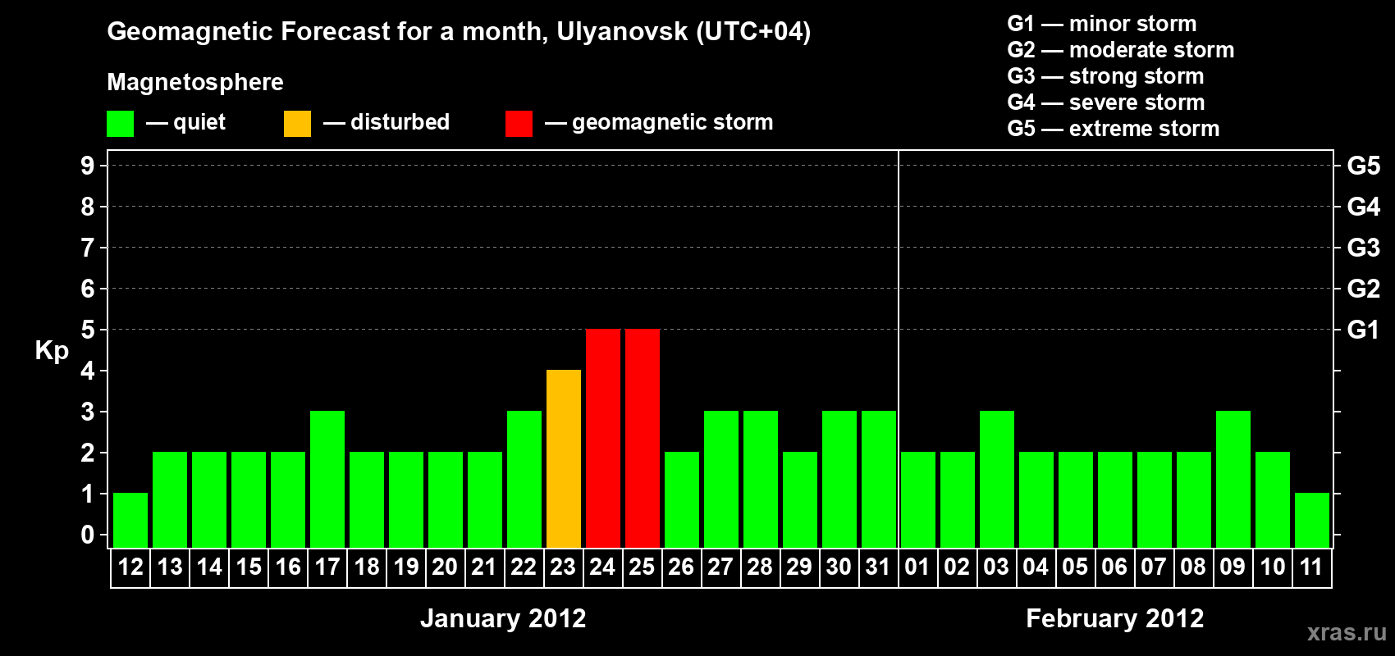
Task: Click the Kp value 0 on axis
Action: [x=88, y=535]
